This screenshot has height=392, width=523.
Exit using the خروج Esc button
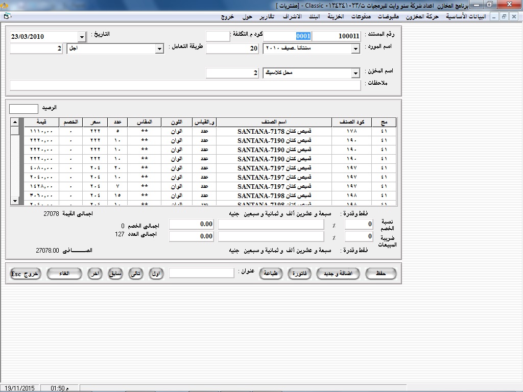tap(25, 274)
